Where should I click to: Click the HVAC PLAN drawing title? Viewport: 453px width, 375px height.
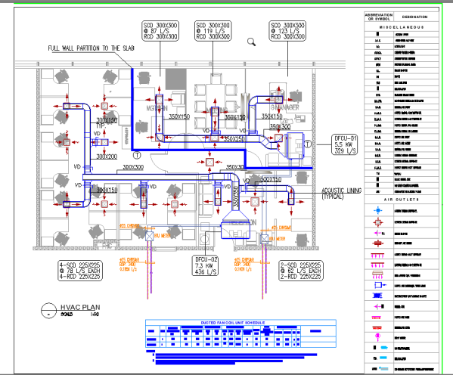point(80,308)
